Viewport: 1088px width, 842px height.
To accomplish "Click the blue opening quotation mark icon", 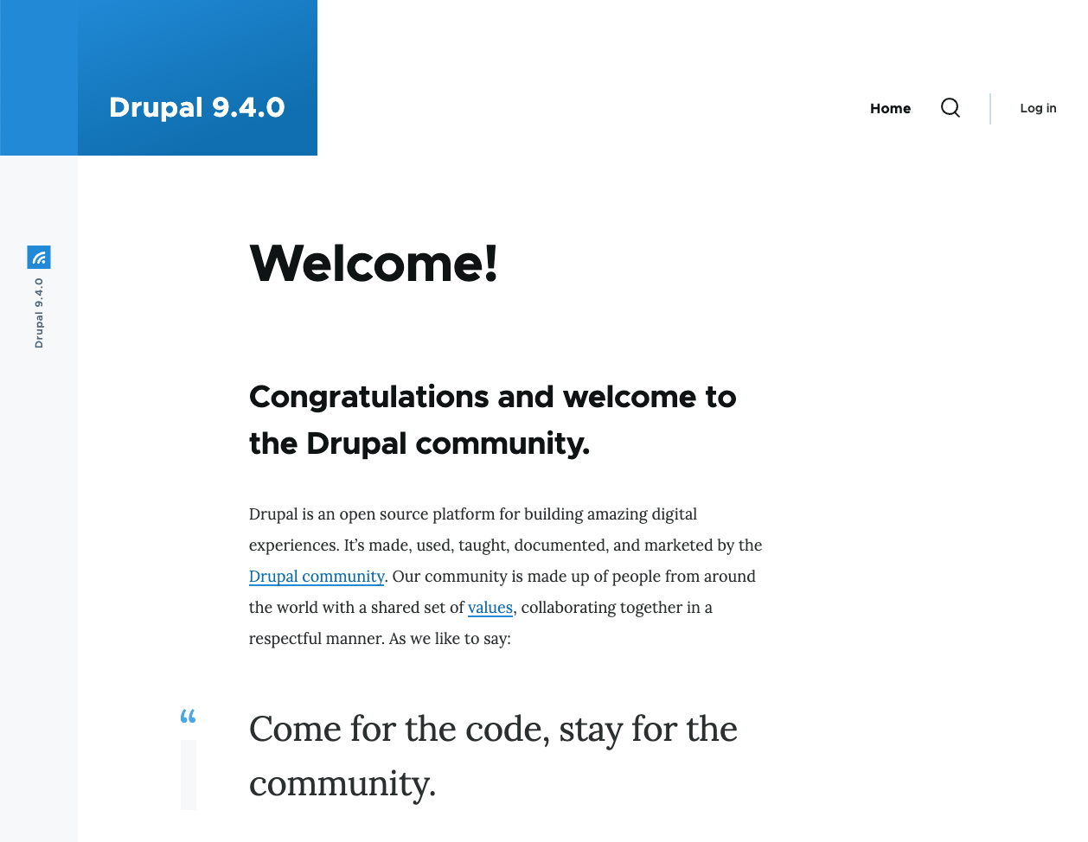I will point(188,717).
